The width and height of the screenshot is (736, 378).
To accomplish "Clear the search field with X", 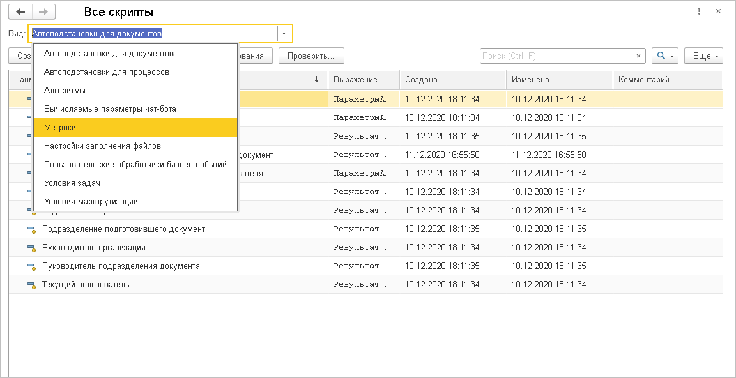I will (x=638, y=56).
